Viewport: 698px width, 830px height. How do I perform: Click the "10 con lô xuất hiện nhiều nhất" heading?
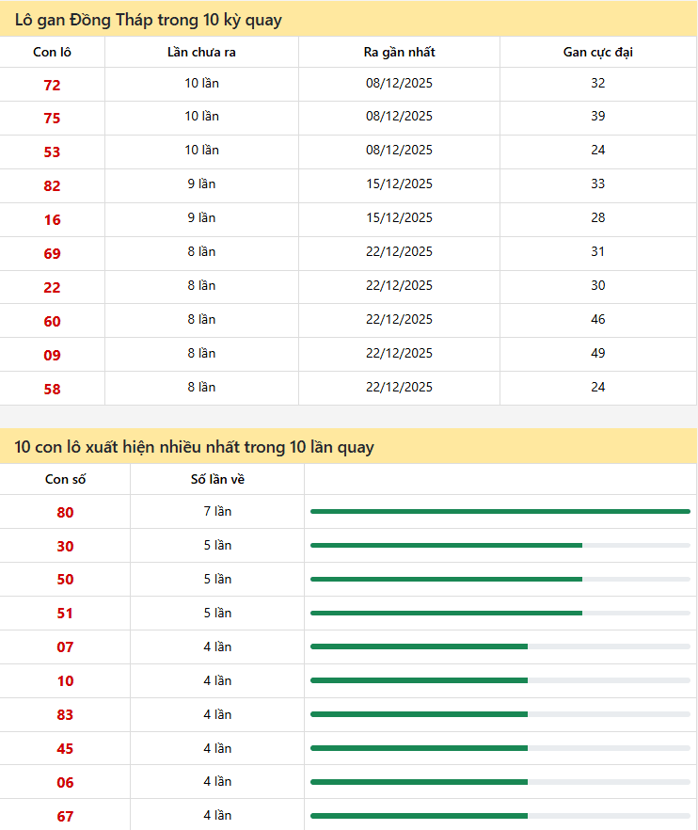[194, 447]
